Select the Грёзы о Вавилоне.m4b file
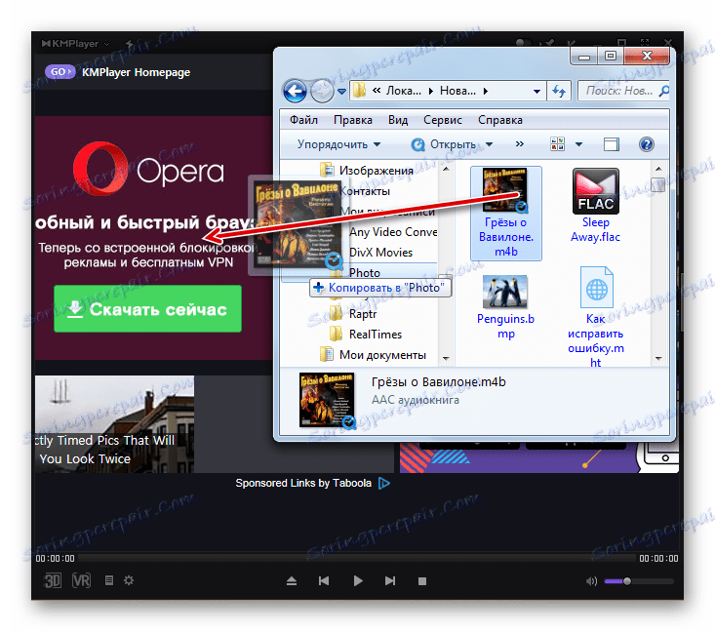715x632 pixels. pos(505,214)
